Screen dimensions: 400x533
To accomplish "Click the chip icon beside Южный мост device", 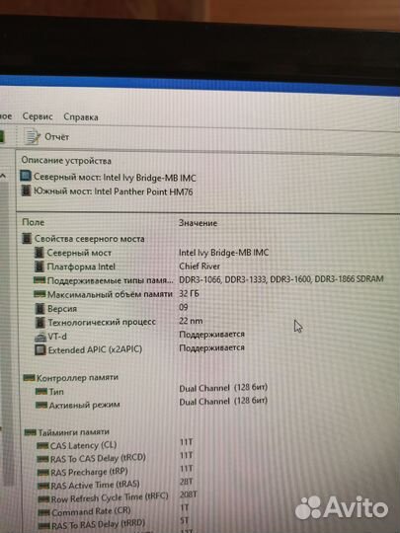I will tap(26, 190).
